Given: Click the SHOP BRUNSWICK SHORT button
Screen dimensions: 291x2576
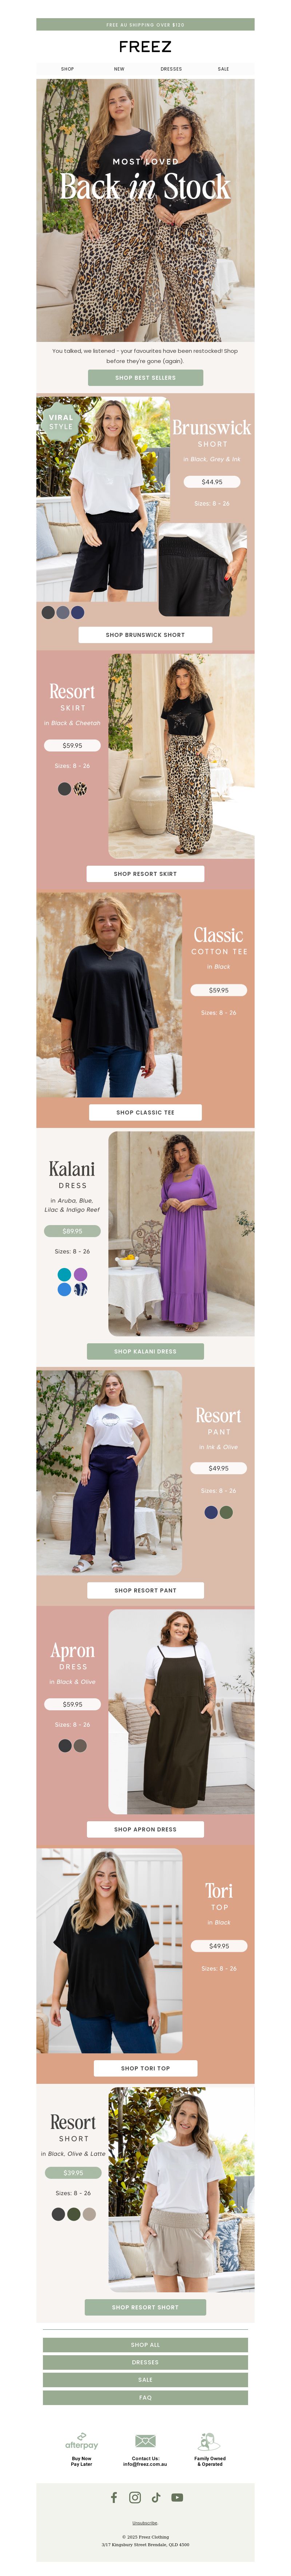Looking at the screenshot, I should [145, 634].
